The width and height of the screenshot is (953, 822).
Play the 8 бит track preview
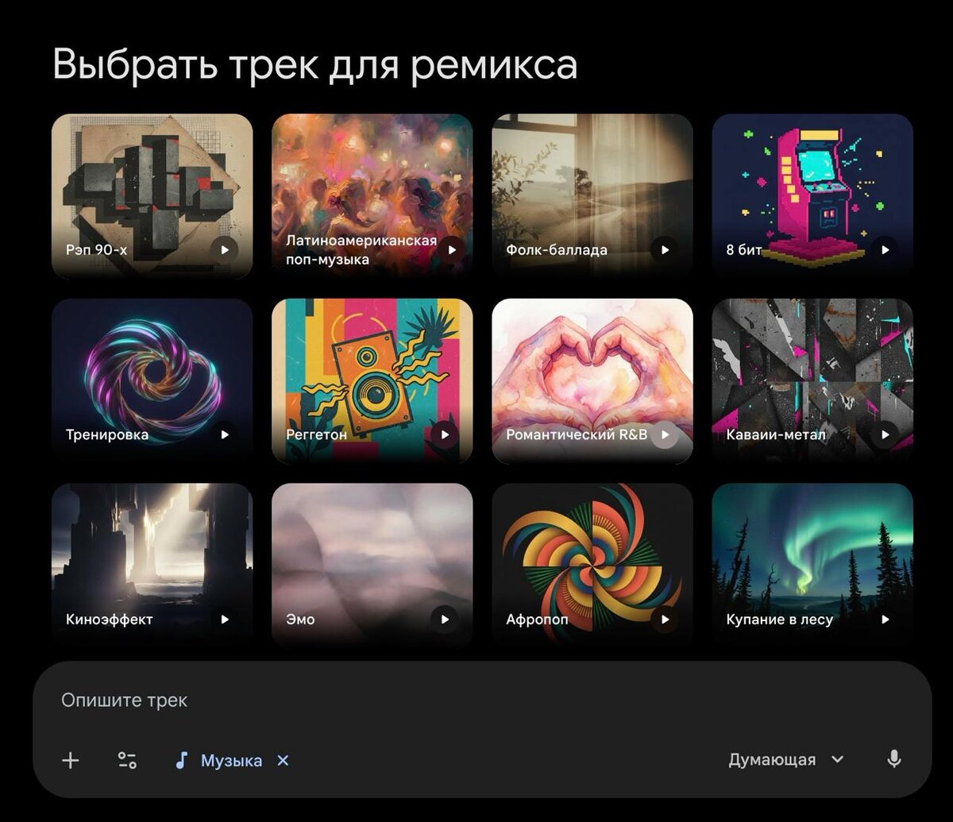[x=885, y=249]
